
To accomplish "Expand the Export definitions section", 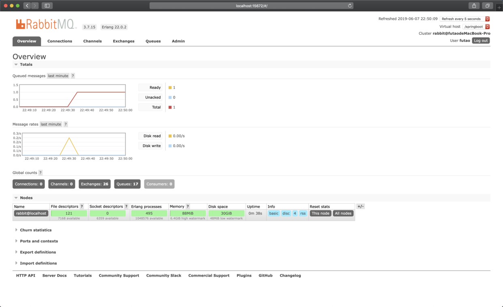I will (38, 252).
